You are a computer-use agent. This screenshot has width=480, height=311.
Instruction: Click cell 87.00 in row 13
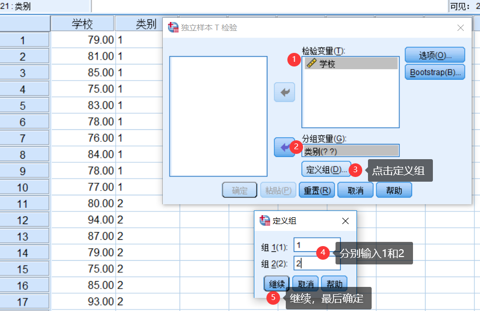83,236
